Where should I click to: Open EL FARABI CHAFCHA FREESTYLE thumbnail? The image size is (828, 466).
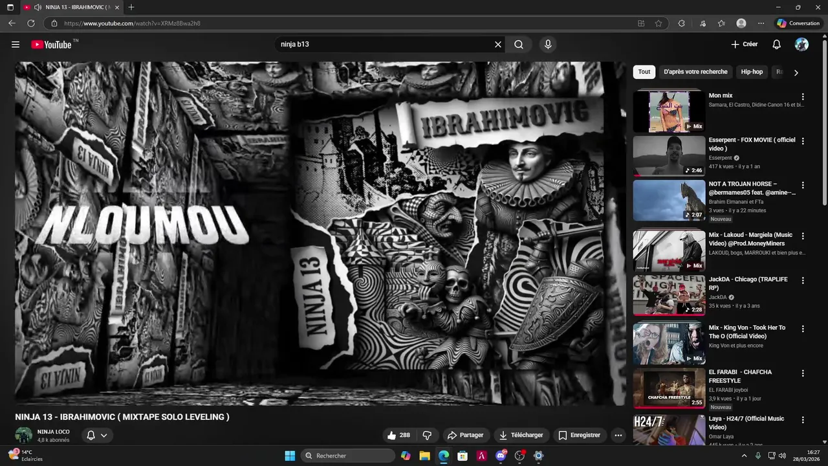(669, 388)
